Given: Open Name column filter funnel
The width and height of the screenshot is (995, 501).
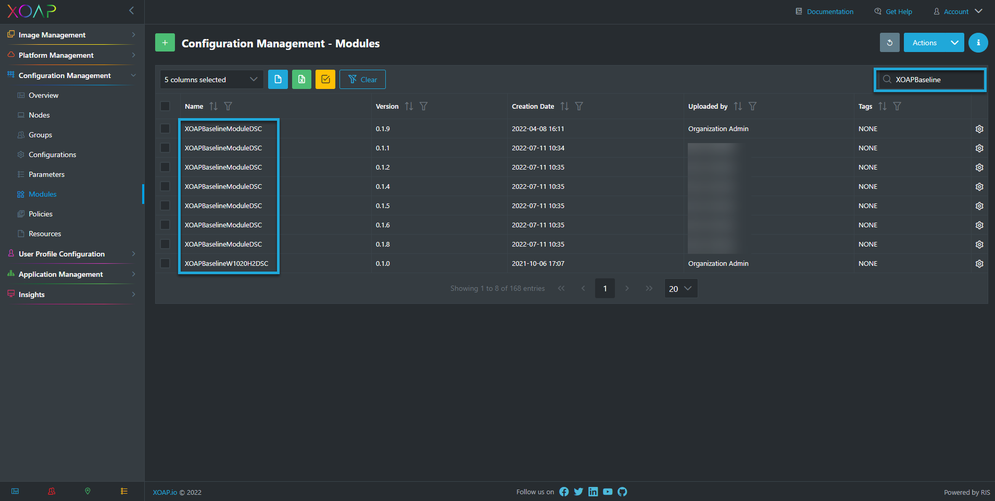Looking at the screenshot, I should click(x=228, y=106).
